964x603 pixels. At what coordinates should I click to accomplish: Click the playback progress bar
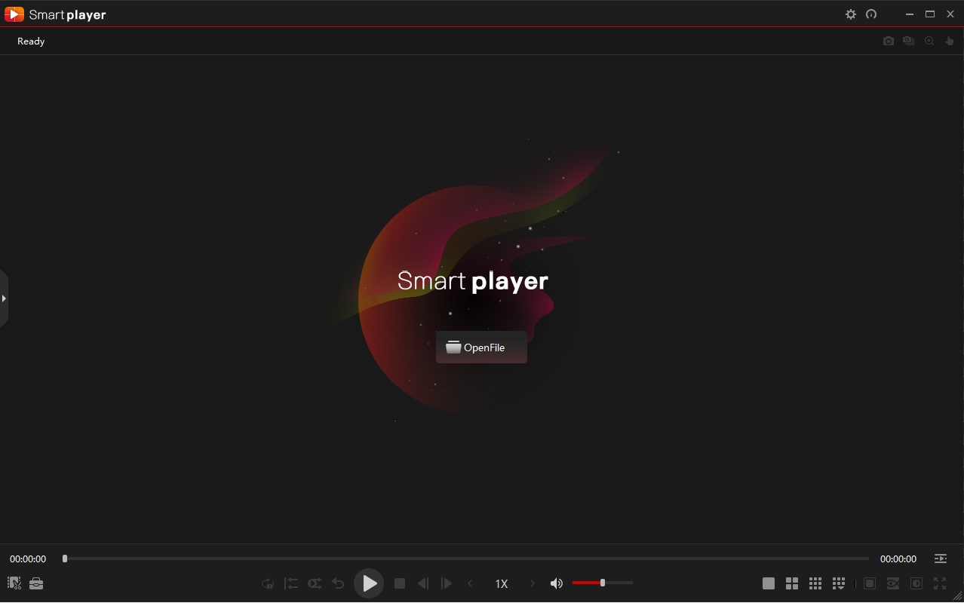(x=466, y=559)
